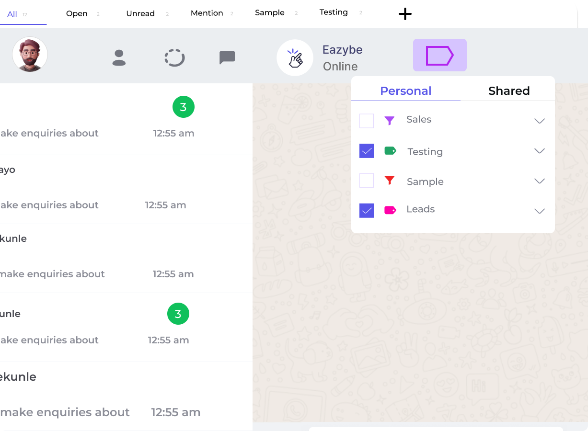Click unread badge 3 on first chat
Screen dimensions: 588x431
[x=183, y=107]
